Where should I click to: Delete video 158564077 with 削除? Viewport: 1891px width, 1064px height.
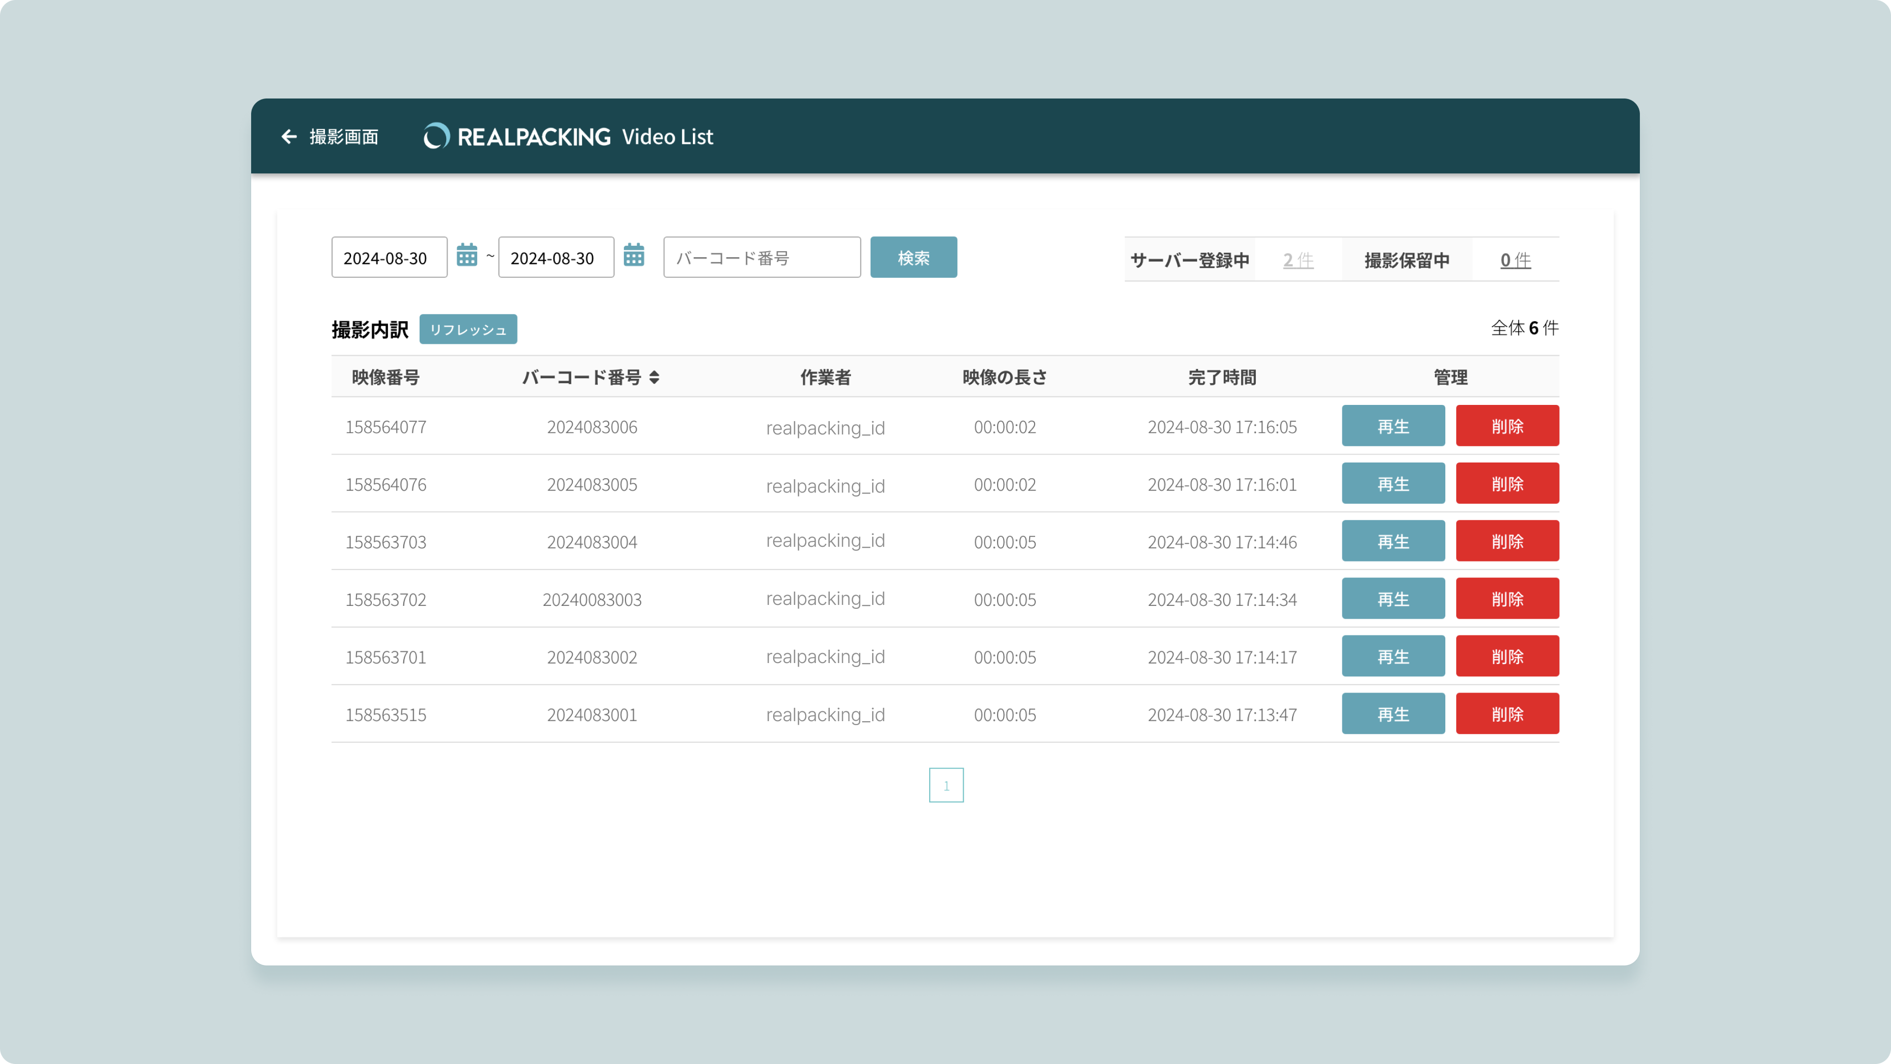coord(1507,426)
